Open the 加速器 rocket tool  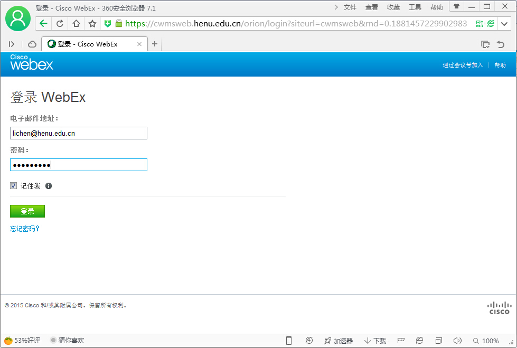click(x=339, y=341)
